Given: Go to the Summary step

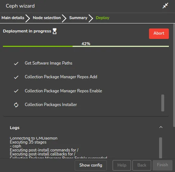Looking at the screenshot, I should [x=78, y=18].
